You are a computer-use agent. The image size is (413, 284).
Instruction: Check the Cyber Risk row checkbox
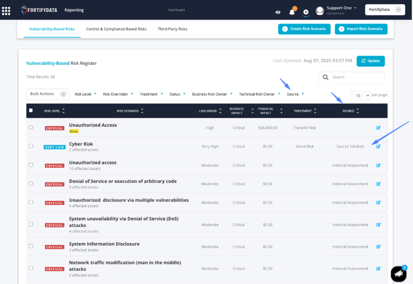click(x=31, y=146)
